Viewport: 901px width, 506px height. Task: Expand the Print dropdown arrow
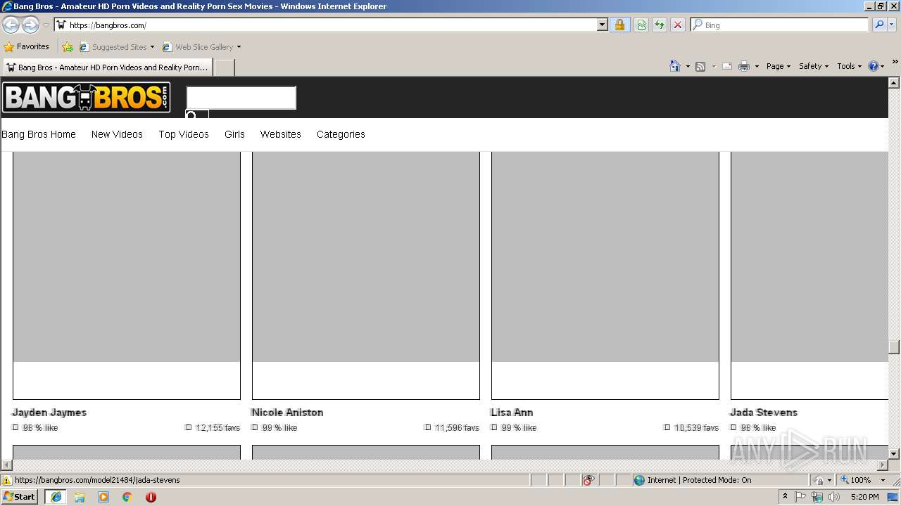(757, 66)
